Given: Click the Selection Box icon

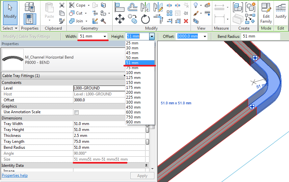Looking at the screenshot, I should click(196, 21).
